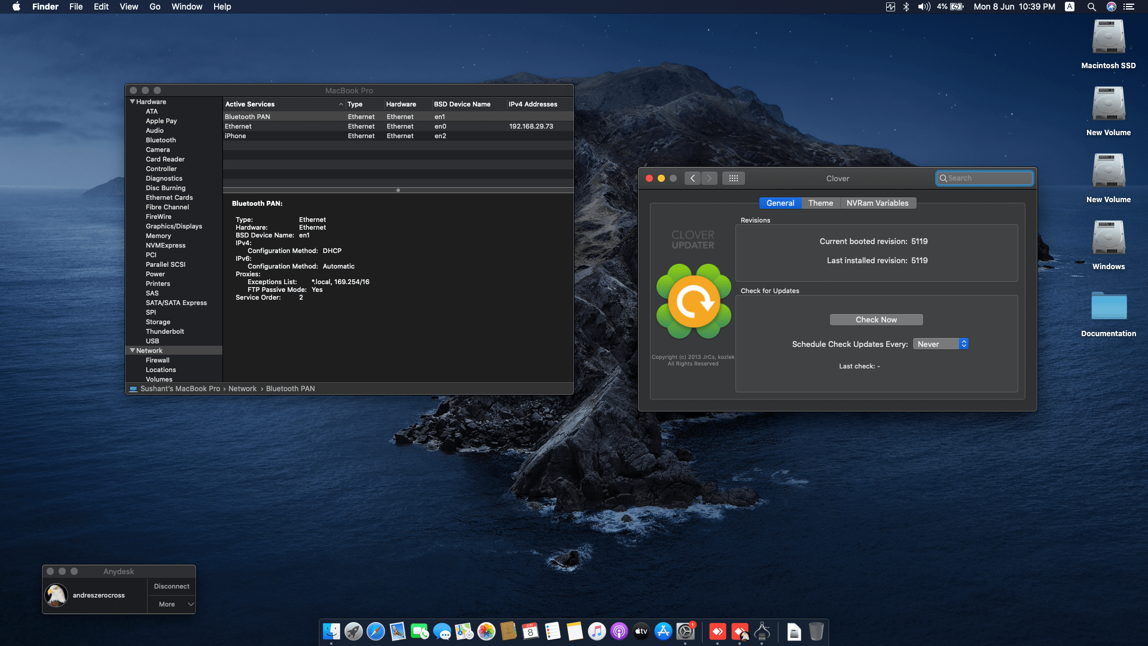Open the Documentation folder on desktop
1148x646 pixels.
pos(1109,313)
